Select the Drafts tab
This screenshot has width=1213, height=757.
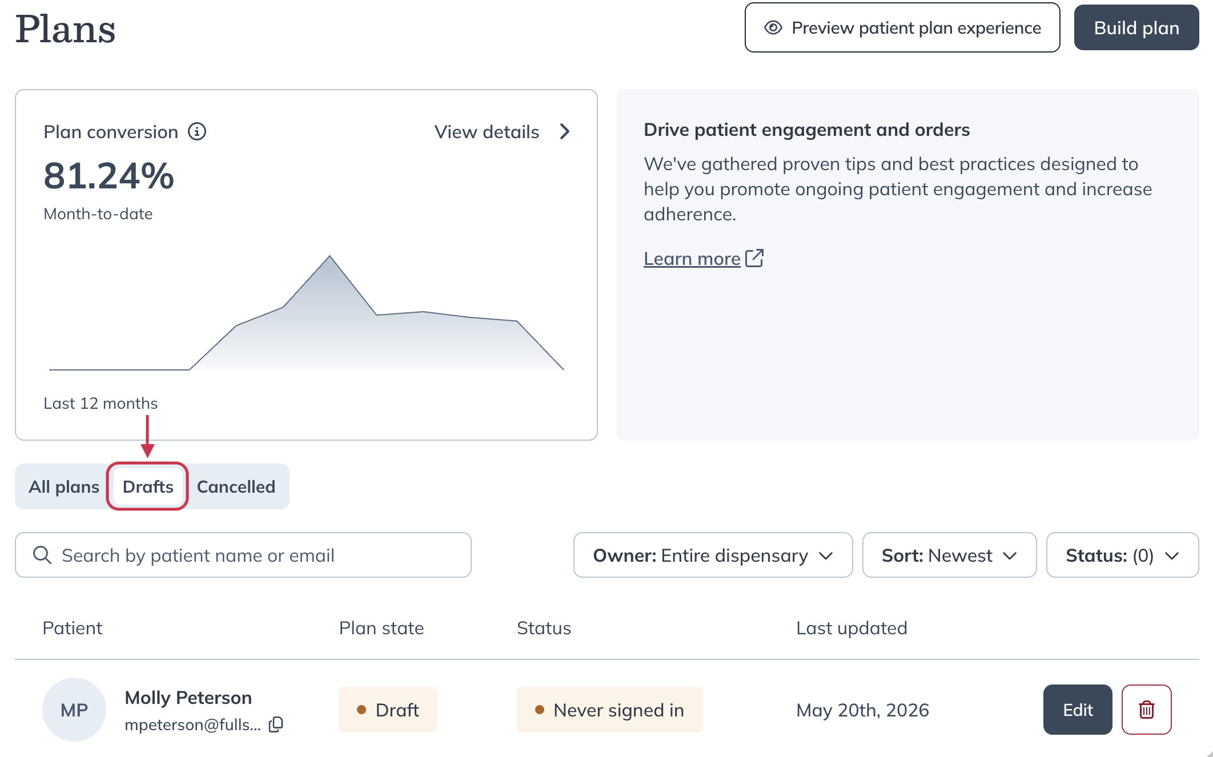148,486
